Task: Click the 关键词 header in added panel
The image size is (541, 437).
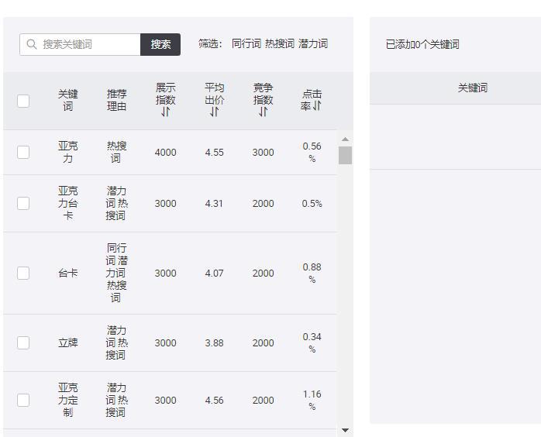Action: (x=472, y=88)
